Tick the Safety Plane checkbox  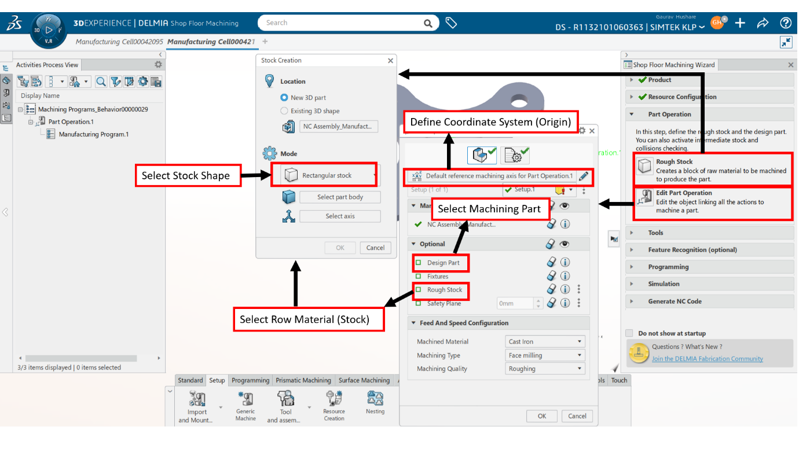pyautogui.click(x=419, y=303)
